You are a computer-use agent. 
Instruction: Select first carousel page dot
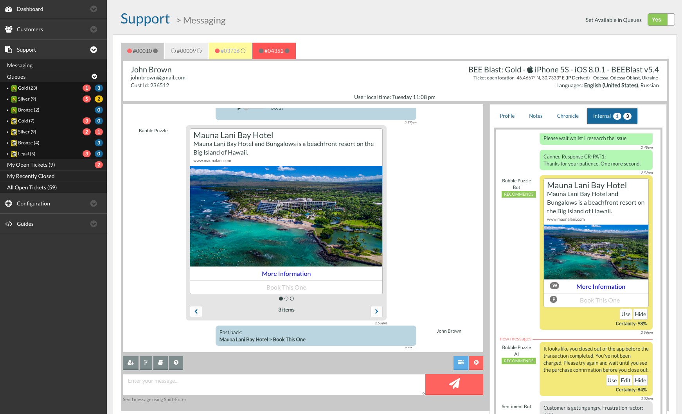click(281, 299)
